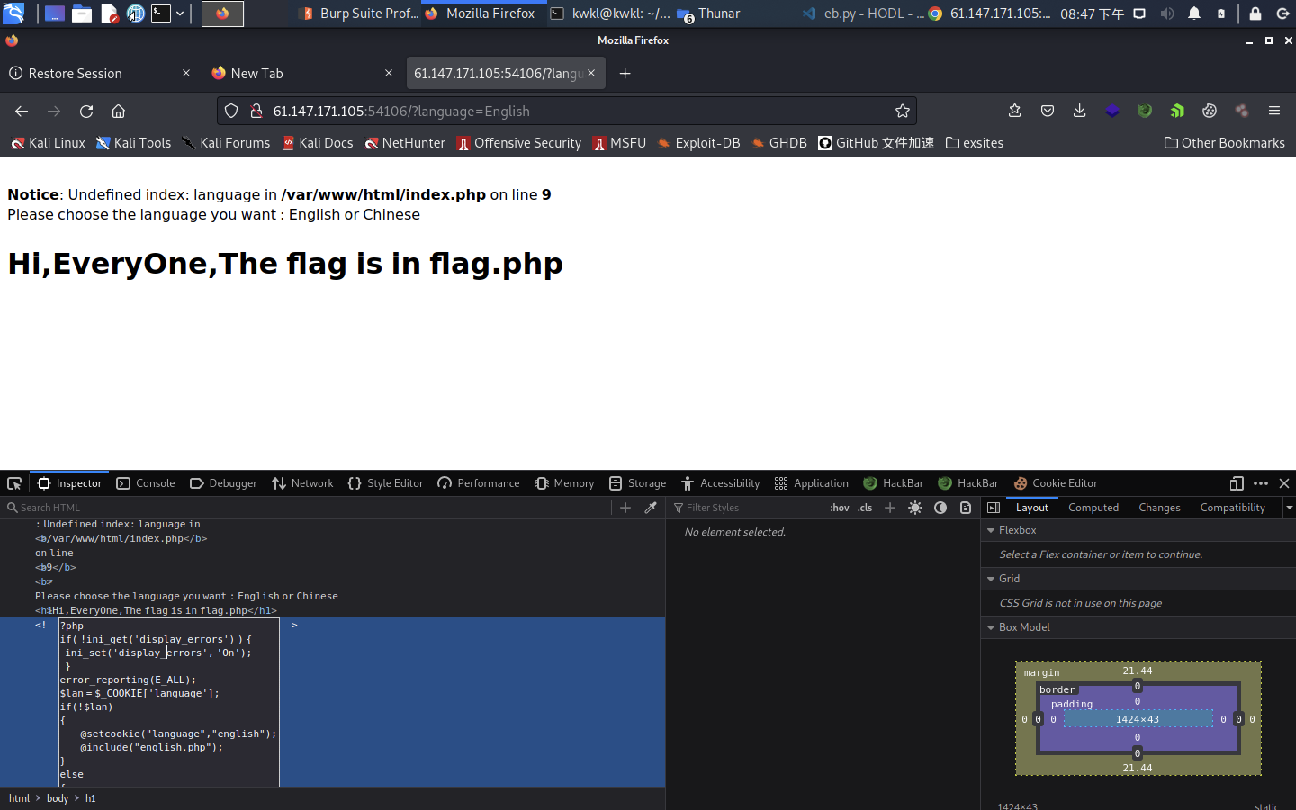Open the Firefox downloads panel
The height and width of the screenshot is (810, 1296).
tap(1079, 111)
